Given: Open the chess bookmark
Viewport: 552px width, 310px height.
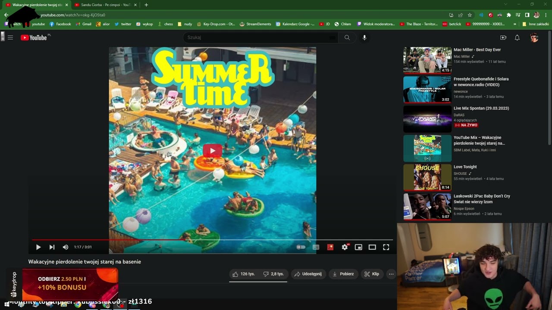Looking at the screenshot, I should [x=165, y=24].
